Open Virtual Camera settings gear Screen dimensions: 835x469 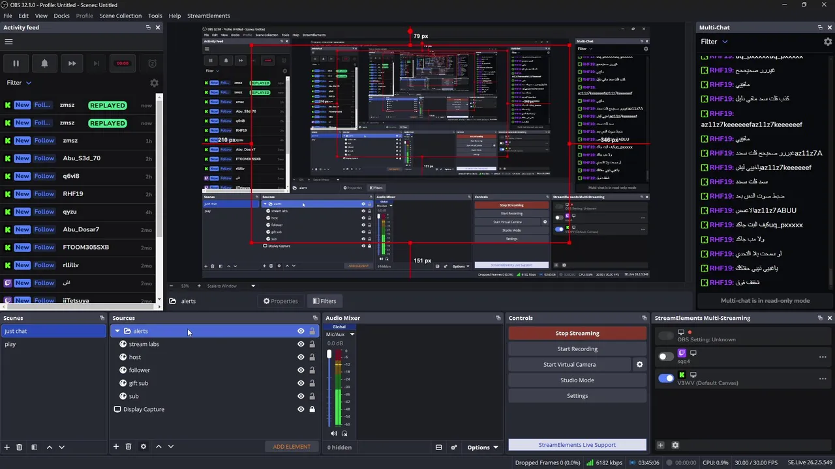pos(639,364)
